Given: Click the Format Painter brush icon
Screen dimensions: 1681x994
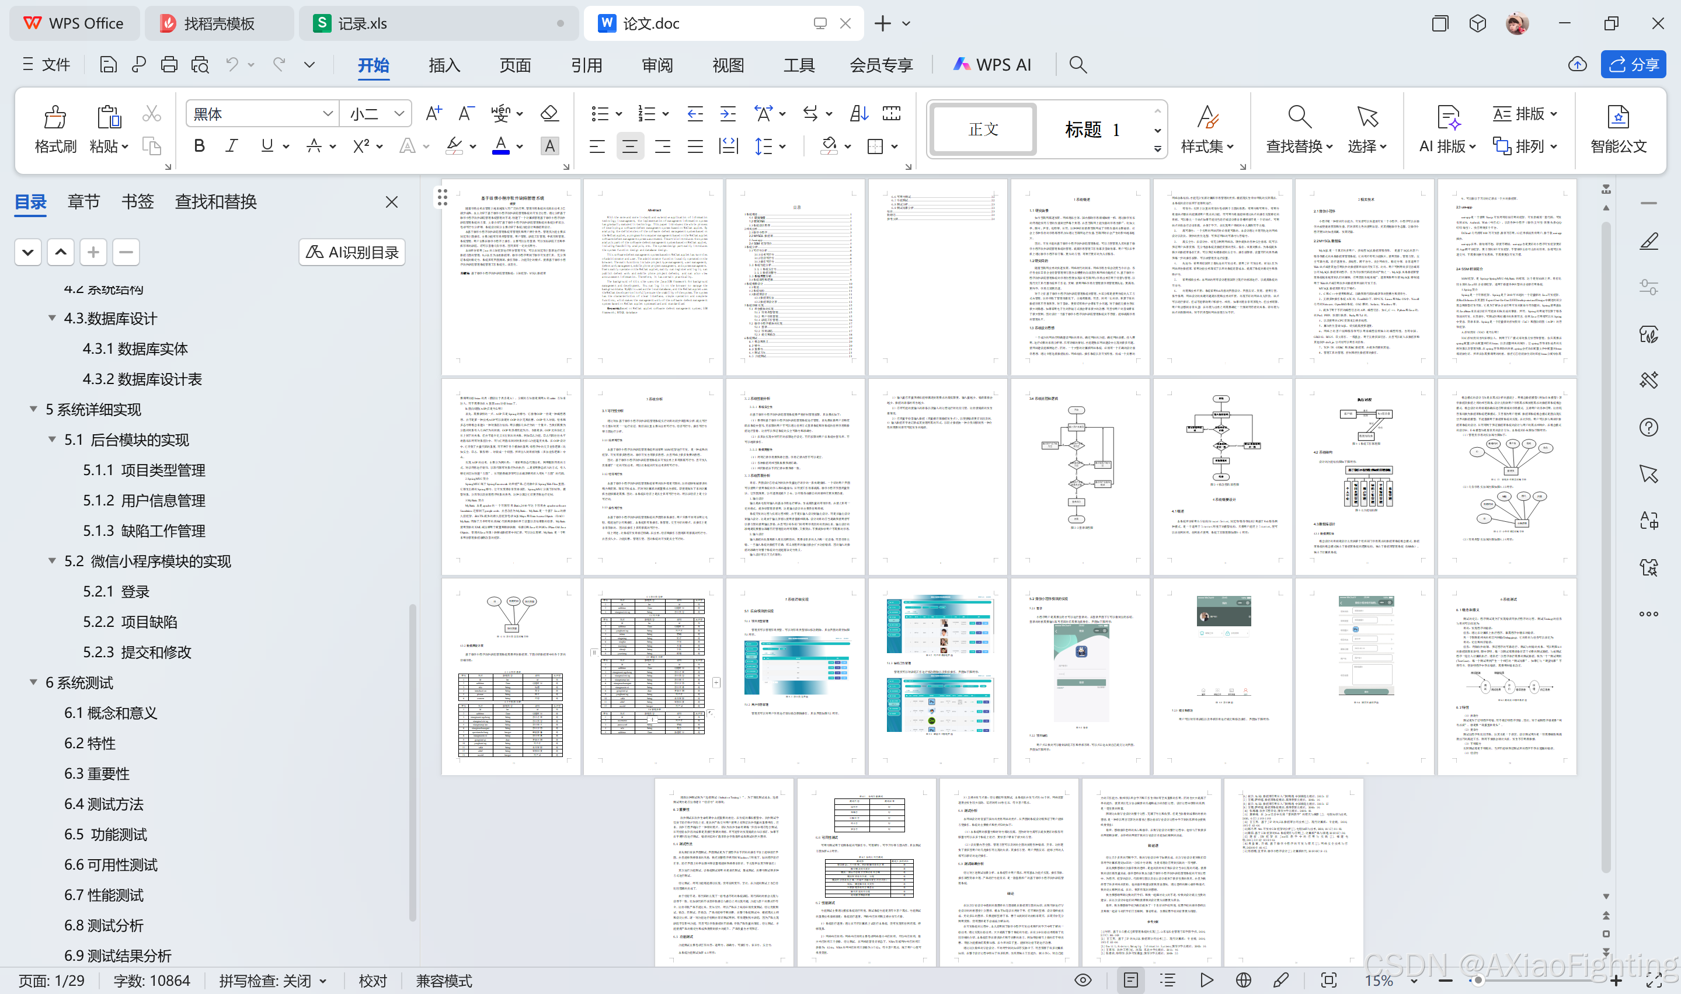Looking at the screenshot, I should coord(55,117).
